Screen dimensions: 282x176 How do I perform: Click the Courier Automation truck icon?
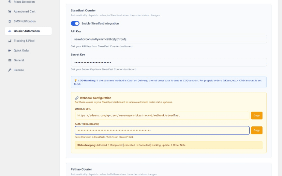[10, 31]
